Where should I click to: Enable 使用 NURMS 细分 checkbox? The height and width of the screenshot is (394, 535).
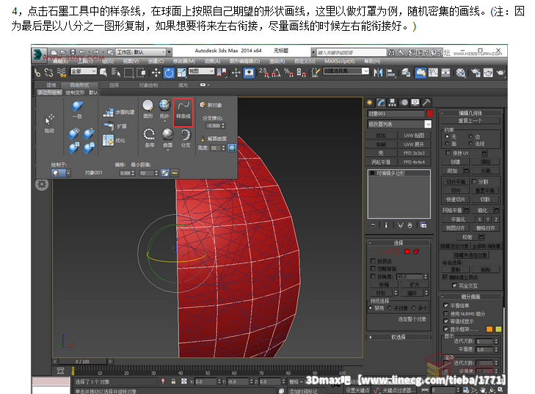445,313
